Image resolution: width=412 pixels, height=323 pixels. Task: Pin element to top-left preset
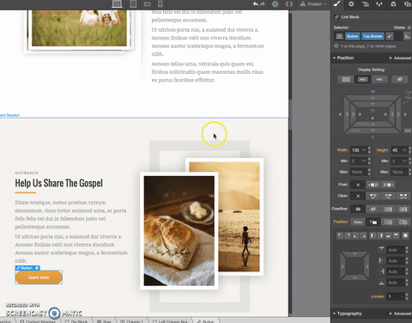tap(340, 235)
